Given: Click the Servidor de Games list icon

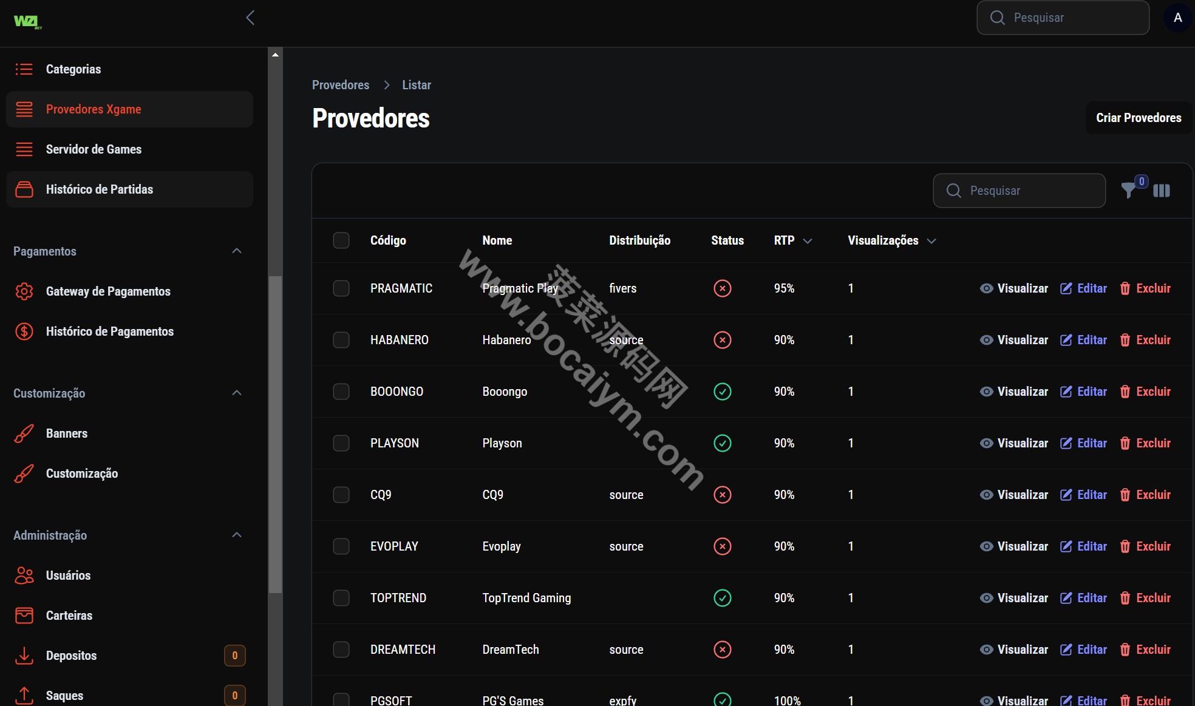Looking at the screenshot, I should point(24,149).
